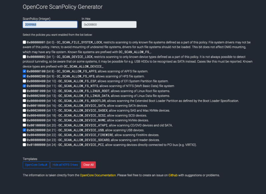Apply the OpenCore Default template

(36, 165)
